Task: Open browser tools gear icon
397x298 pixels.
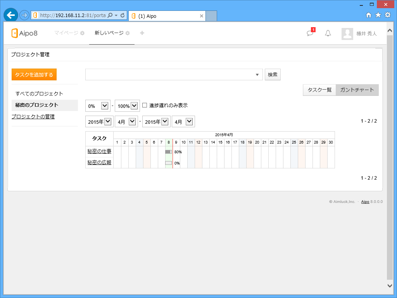Action: [388, 15]
